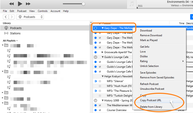Untick checkbox for The Mediterranean episode
This screenshot has height=113, width=193.
tap(100, 105)
